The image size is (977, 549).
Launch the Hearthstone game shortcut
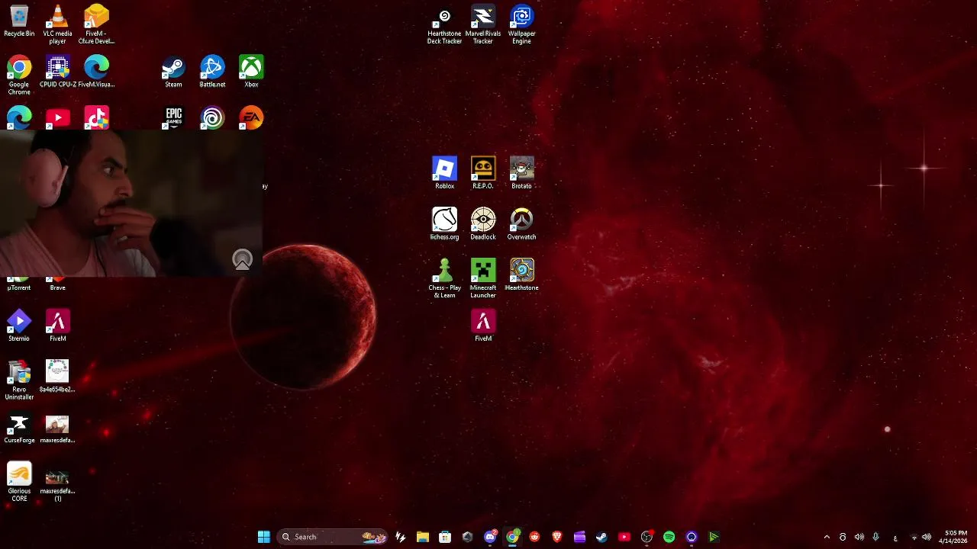(x=521, y=274)
